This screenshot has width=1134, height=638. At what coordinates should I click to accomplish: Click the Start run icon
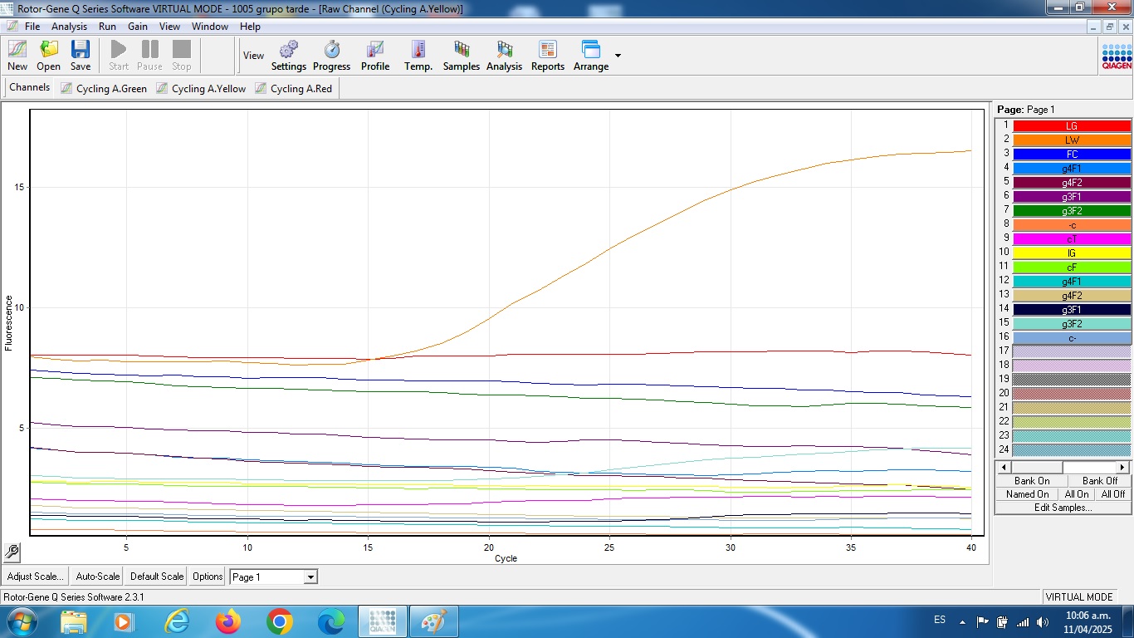point(119,56)
